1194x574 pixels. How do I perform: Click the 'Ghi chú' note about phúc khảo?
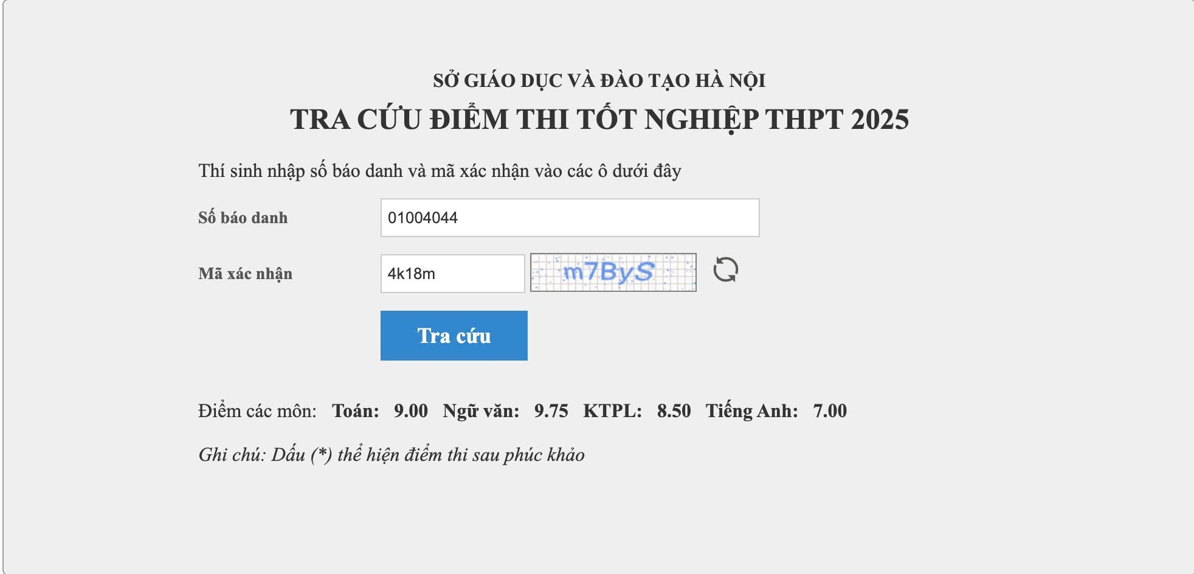(392, 455)
